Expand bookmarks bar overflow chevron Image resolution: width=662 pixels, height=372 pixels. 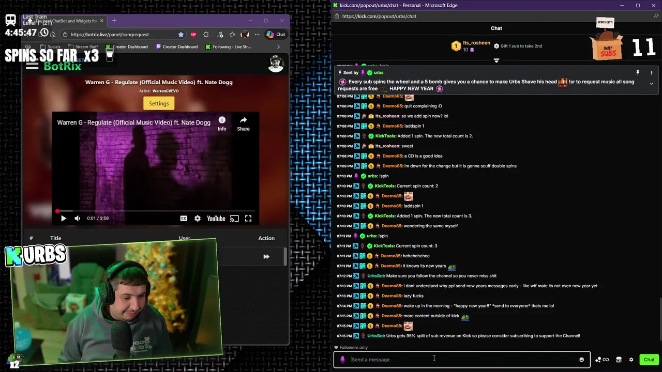(278, 47)
